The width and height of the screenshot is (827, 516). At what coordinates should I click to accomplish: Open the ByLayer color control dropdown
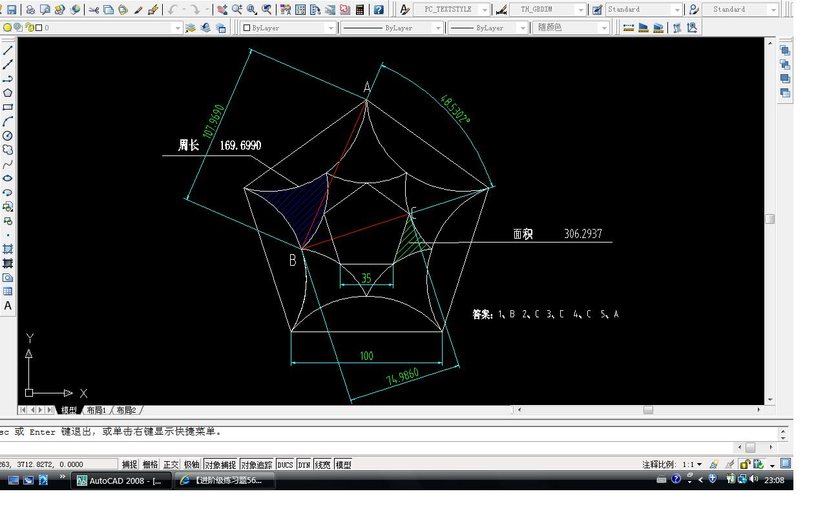[x=331, y=28]
